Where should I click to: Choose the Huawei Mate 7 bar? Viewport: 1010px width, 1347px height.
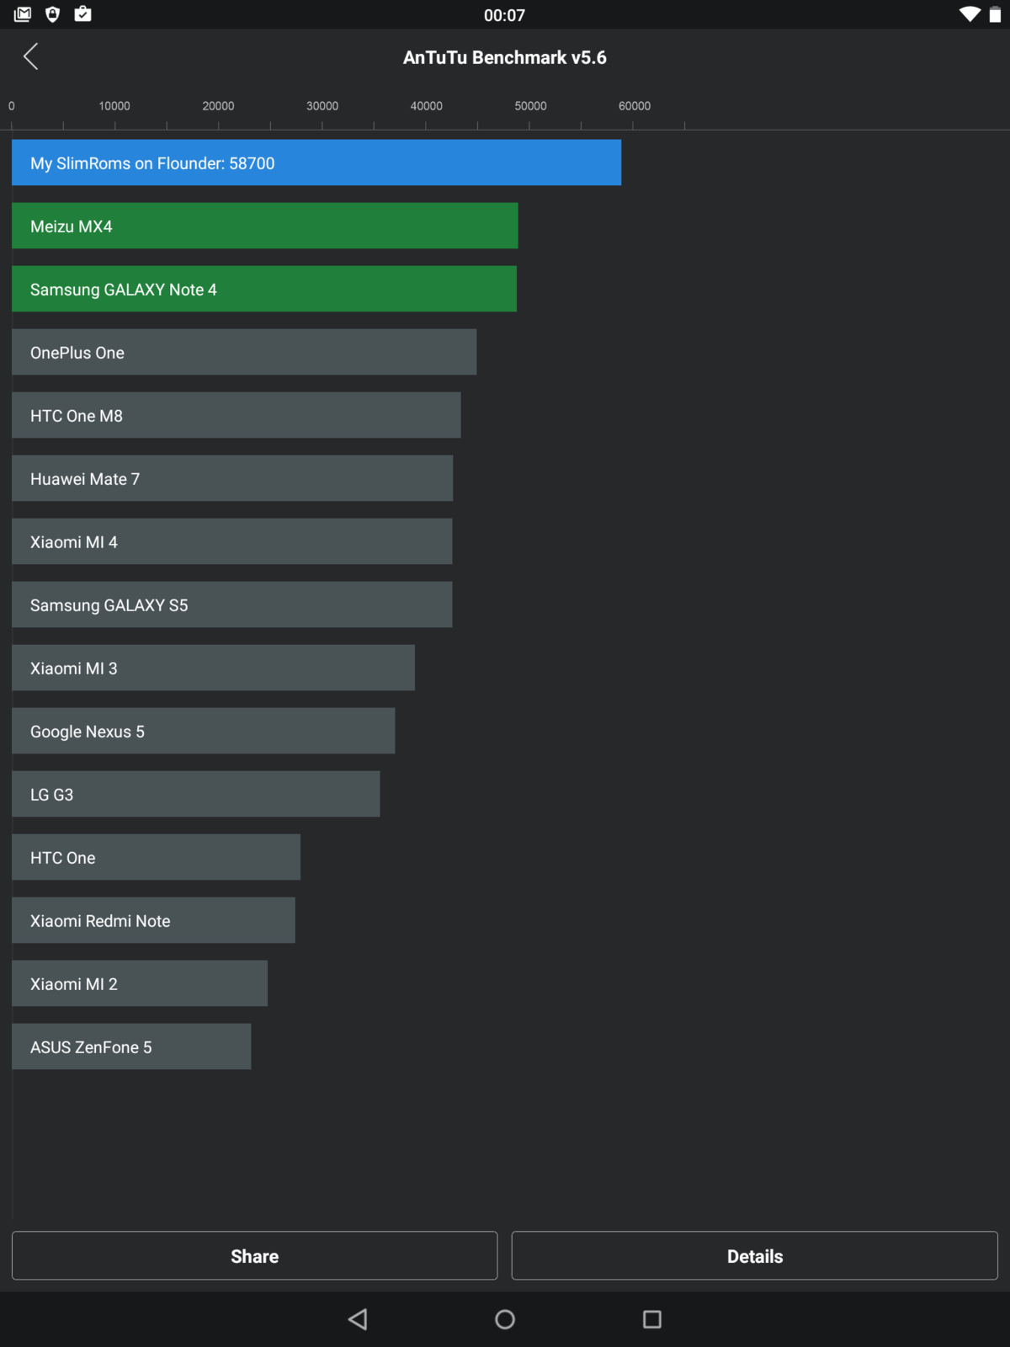pos(232,478)
